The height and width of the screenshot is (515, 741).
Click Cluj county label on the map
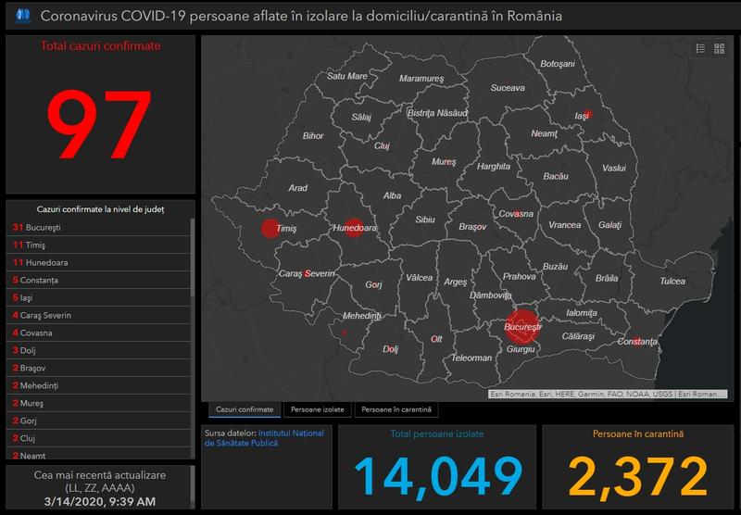click(x=382, y=146)
